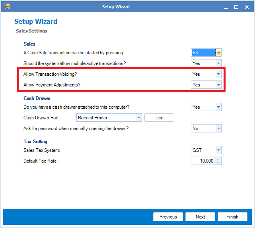Image resolution: width=255 pixels, height=228 pixels.
Task: Go back with the Previous button
Action: point(168,217)
